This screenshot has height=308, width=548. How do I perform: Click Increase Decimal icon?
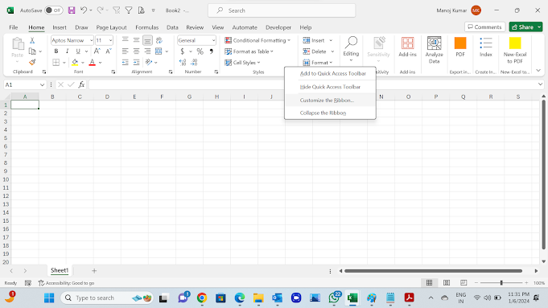coord(183,63)
